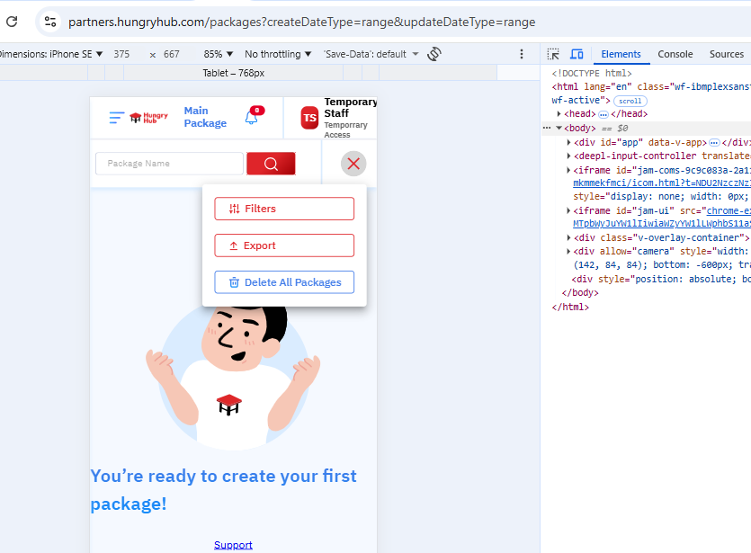
Task: Switch to the Sources tab
Action: [726, 54]
